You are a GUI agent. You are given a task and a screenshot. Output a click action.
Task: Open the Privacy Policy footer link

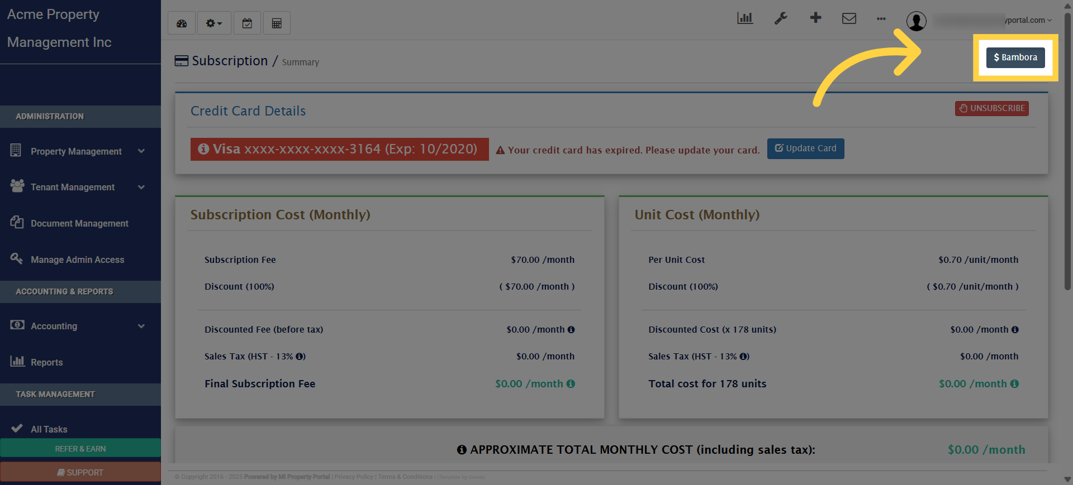point(354,477)
